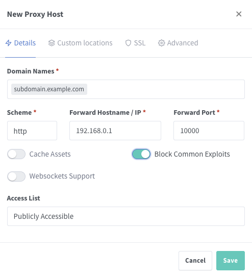Image resolution: width=252 pixels, height=278 pixels.
Task: Open the Scheme http dropdown
Action: [32, 131]
